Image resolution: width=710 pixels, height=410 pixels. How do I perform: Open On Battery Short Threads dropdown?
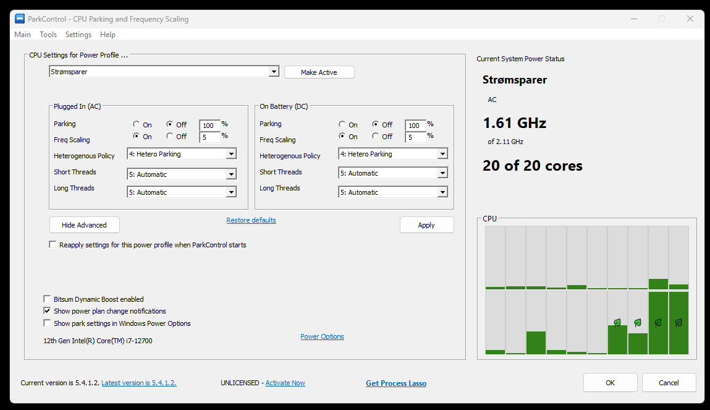(x=442, y=173)
